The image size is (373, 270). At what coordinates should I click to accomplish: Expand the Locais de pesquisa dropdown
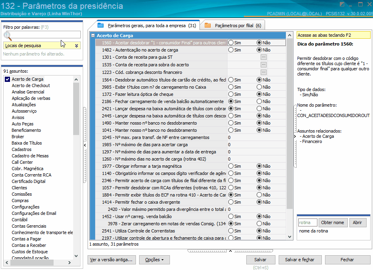[x=76, y=46]
